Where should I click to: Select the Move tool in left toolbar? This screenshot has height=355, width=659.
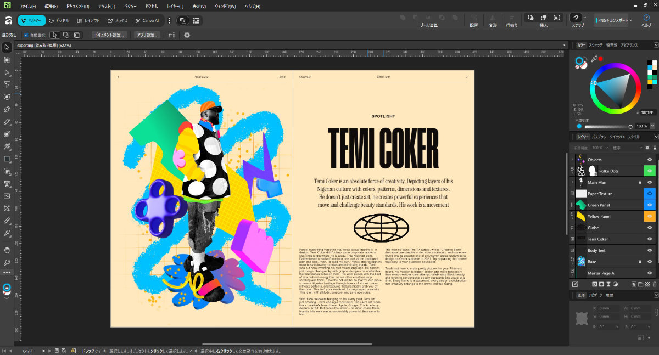coord(7,48)
